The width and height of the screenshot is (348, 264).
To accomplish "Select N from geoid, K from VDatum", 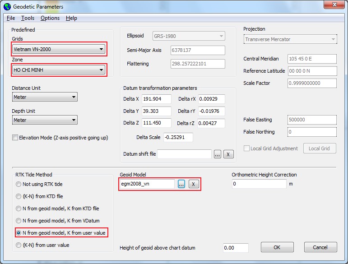I will [x=19, y=221].
